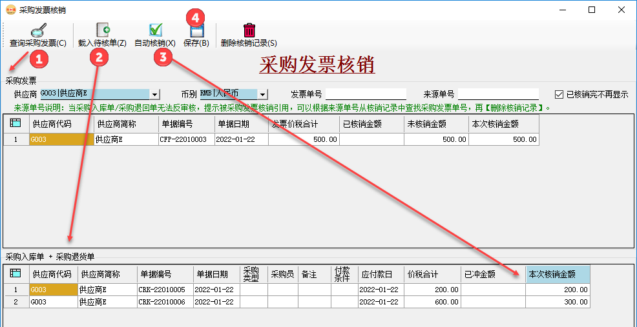Click 采购员 cell in CRK-22010006 row

tap(283, 302)
